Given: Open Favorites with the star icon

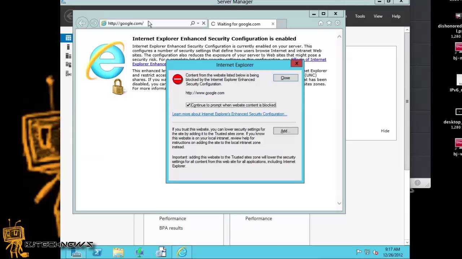Looking at the screenshot, I should point(329,23).
